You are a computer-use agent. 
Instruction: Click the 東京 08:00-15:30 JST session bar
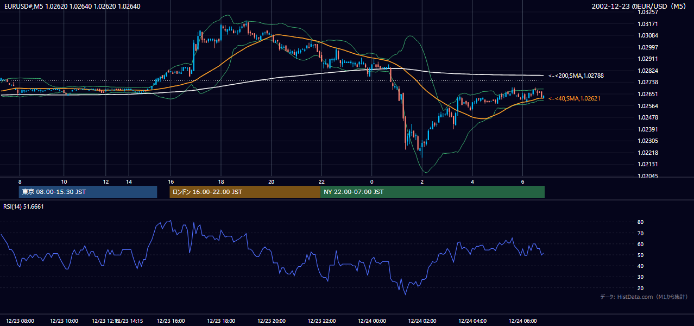[88, 192]
